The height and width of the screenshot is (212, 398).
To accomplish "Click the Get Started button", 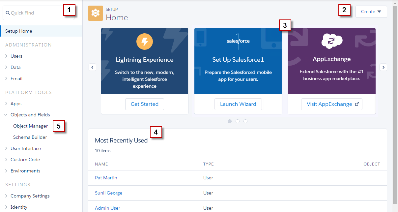I will point(145,104).
